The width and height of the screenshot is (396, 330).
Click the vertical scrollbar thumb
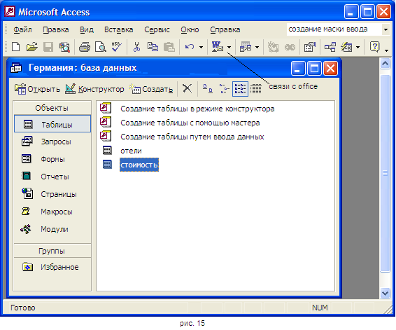pos(385,173)
